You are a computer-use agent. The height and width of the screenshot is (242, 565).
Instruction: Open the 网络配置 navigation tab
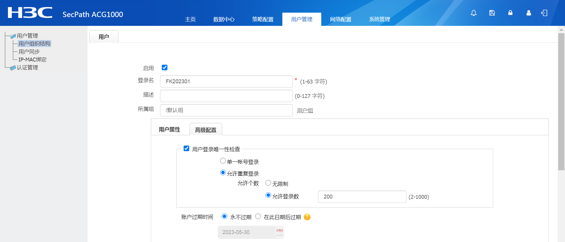pyautogui.click(x=341, y=19)
